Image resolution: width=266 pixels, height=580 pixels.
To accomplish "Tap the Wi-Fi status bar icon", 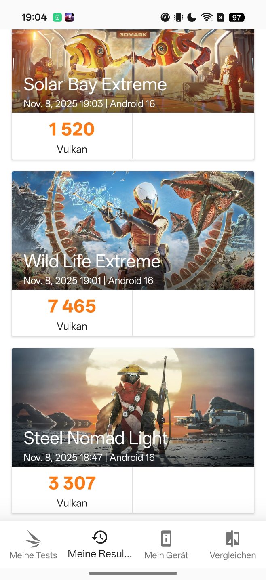I will tap(207, 17).
